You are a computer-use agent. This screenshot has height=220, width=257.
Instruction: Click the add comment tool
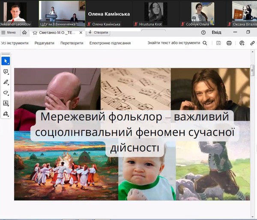(x=6, y=72)
